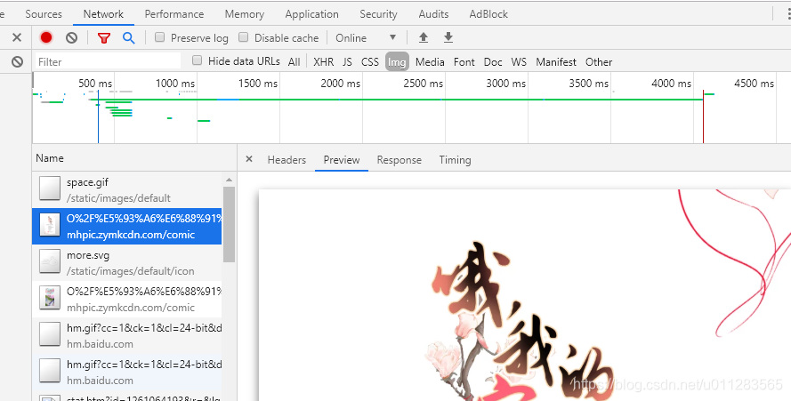Filter by WS websocket requests
791x401 pixels.
click(x=519, y=62)
